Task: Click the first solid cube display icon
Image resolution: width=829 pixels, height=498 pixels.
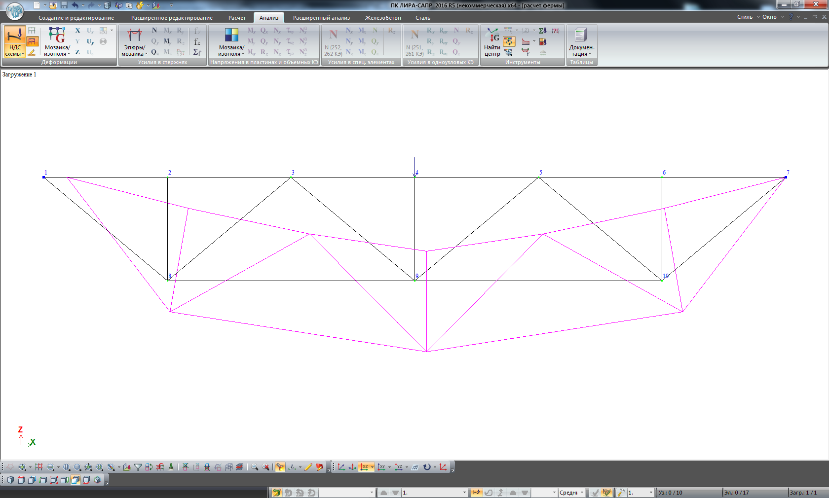Action: pos(10,480)
